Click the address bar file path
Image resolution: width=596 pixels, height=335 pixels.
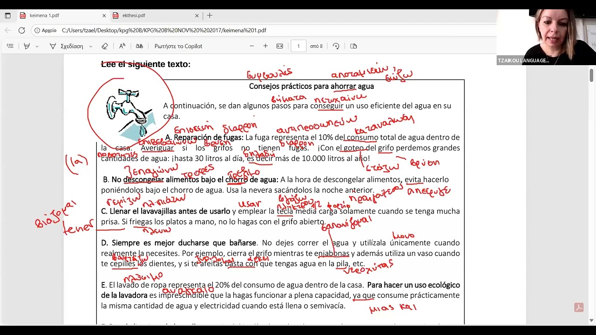click(x=164, y=30)
